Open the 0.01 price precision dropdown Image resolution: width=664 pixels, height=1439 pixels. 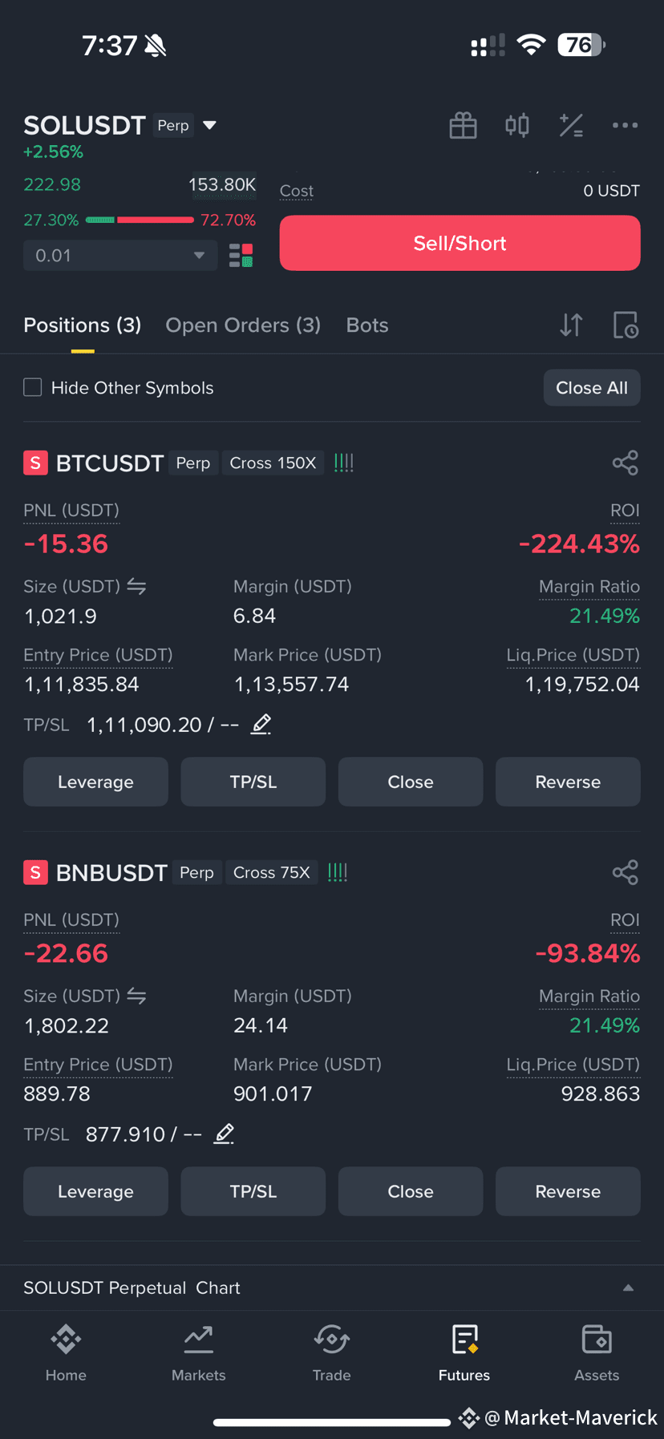click(120, 256)
